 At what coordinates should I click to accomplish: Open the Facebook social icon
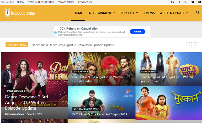[179, 2]
